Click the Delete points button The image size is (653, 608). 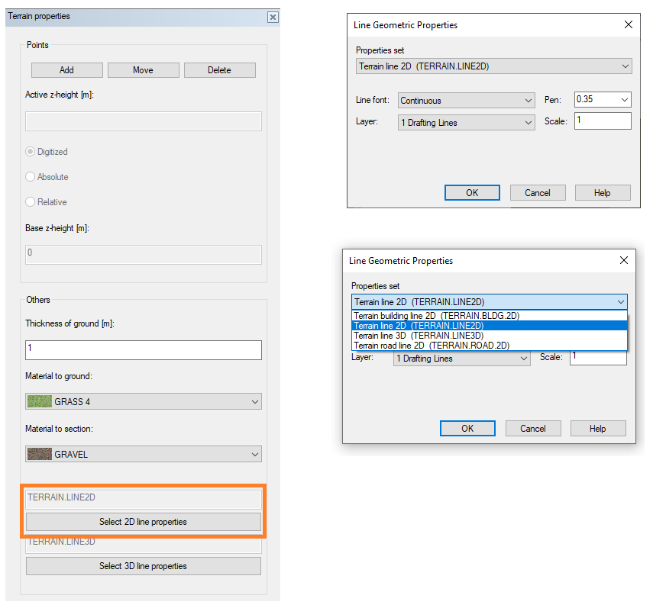click(219, 70)
